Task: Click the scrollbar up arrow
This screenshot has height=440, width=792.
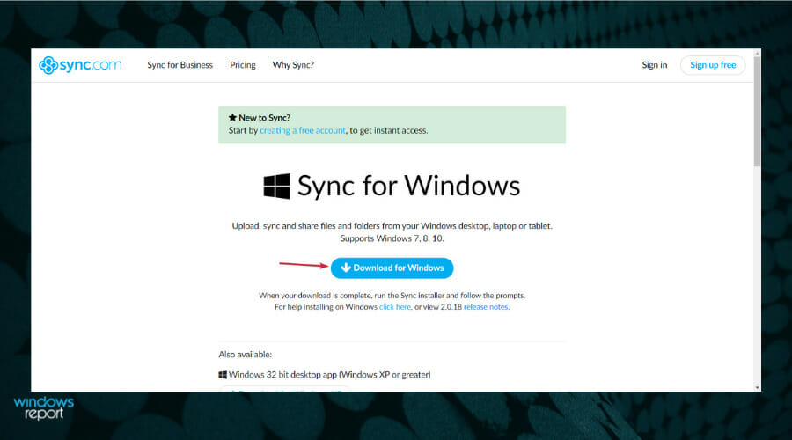Action: coord(757,52)
